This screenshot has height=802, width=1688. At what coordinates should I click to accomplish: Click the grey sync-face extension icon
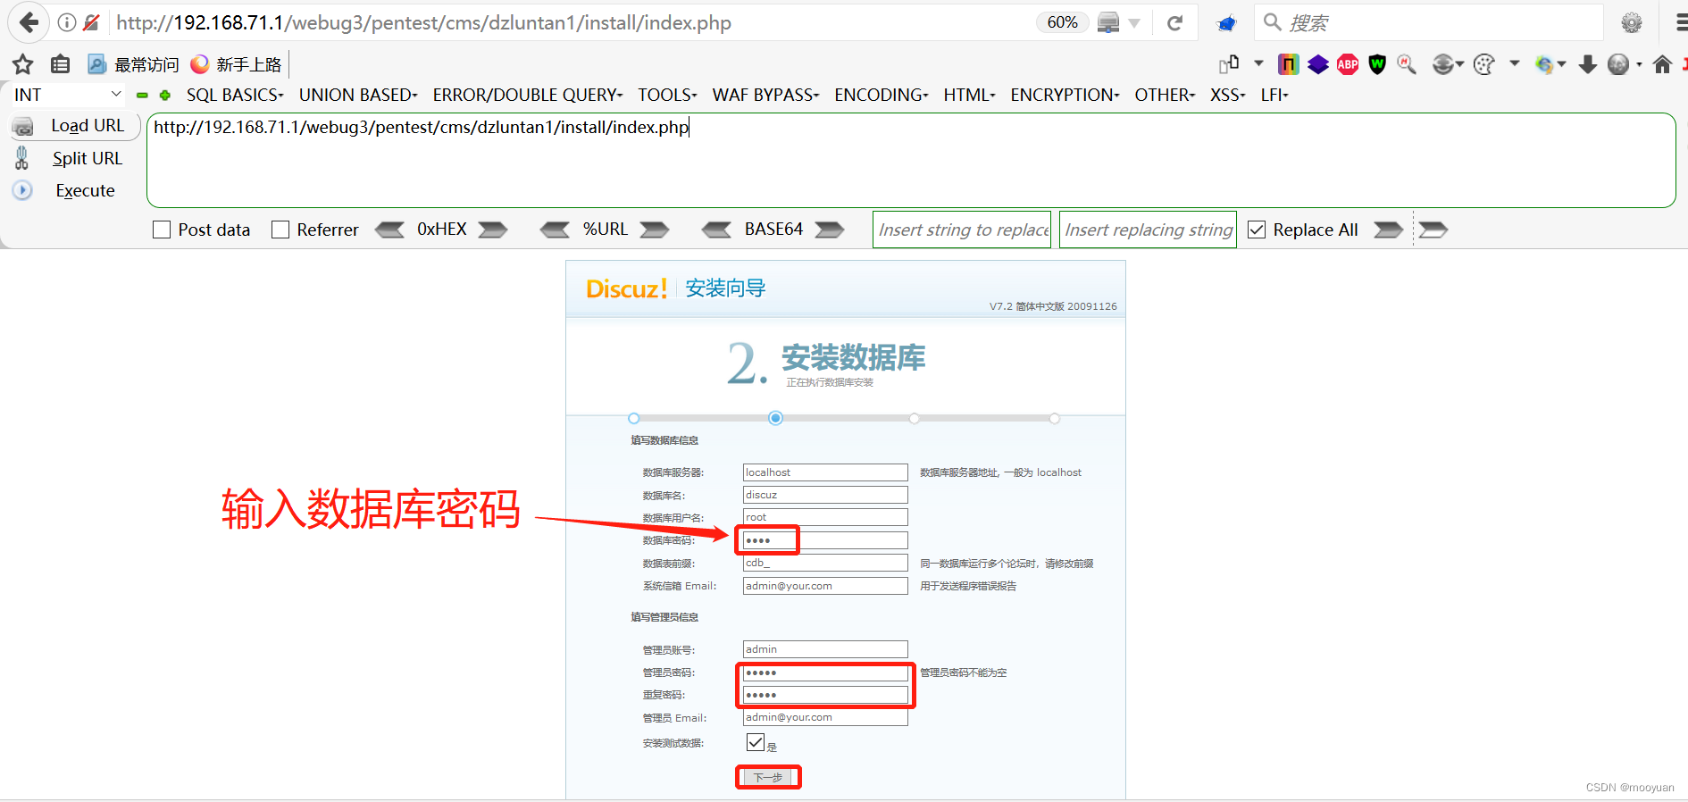point(1442,64)
